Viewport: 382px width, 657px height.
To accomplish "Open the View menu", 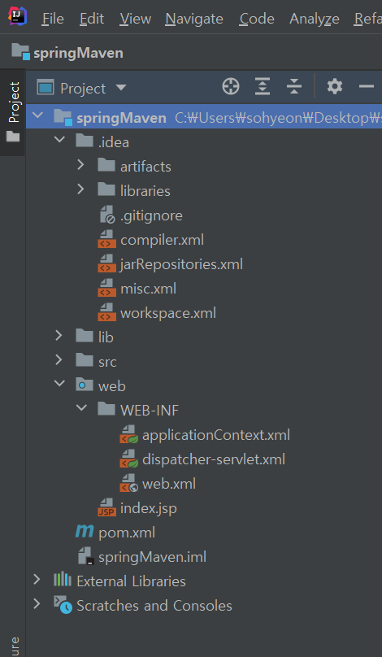I will point(135,19).
